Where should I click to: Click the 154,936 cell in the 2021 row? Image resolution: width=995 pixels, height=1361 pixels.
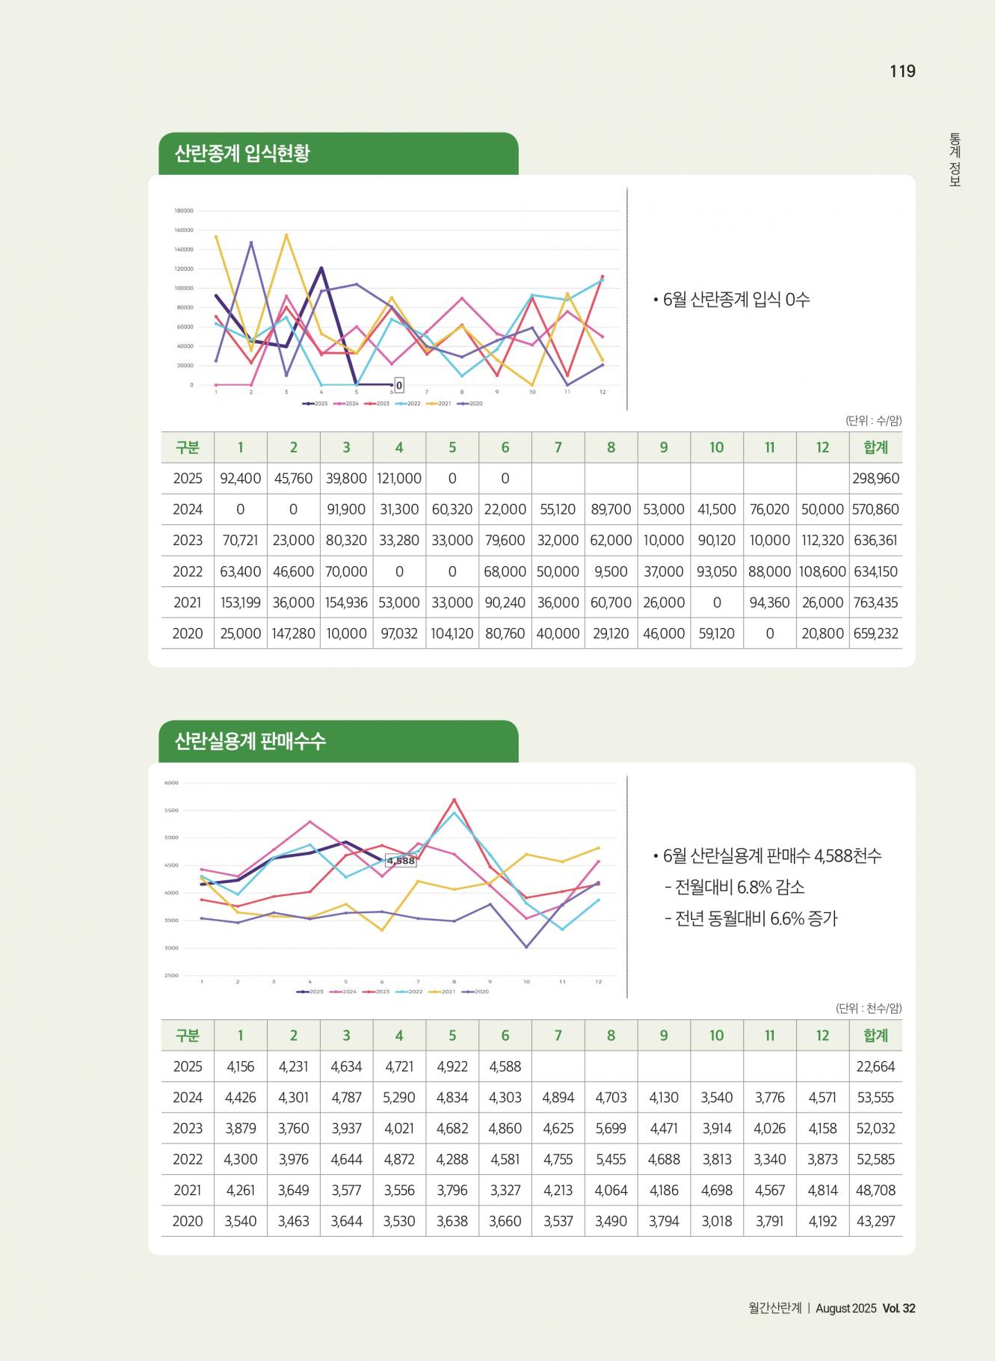tap(346, 602)
